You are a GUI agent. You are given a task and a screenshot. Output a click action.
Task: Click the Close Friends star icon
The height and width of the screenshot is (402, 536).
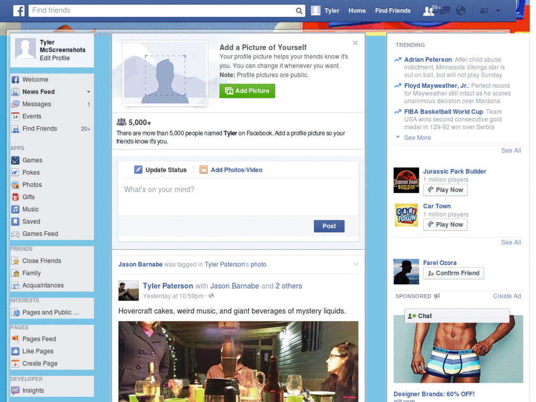pyautogui.click(x=15, y=261)
